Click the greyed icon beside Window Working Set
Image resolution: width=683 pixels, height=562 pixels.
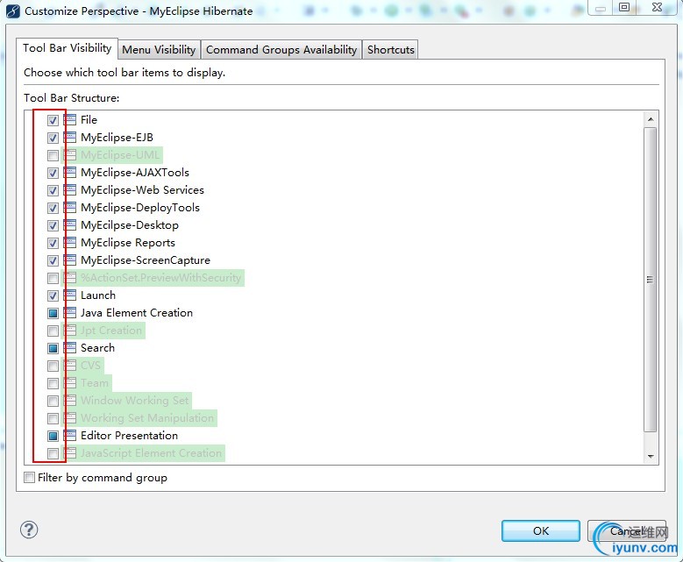click(69, 401)
